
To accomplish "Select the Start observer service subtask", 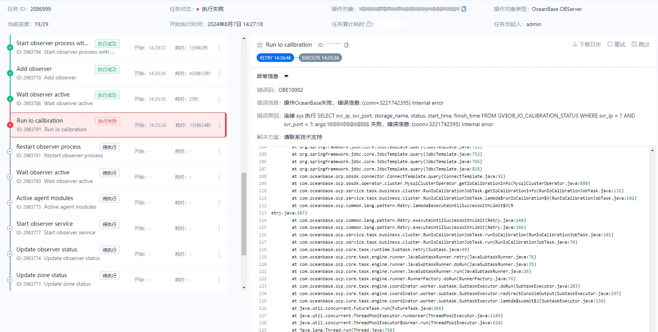I will point(118,228).
